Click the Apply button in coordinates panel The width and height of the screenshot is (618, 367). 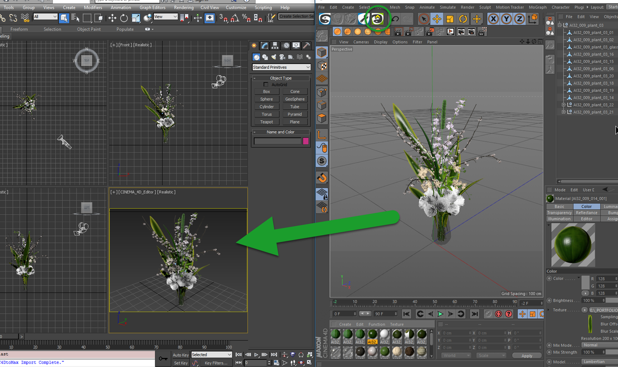click(527, 355)
